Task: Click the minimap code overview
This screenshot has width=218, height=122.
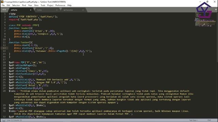Action: 205,19
